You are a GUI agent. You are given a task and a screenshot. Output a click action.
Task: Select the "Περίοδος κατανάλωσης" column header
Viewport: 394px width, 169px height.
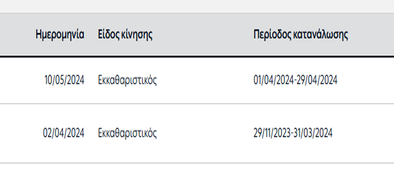coord(301,35)
